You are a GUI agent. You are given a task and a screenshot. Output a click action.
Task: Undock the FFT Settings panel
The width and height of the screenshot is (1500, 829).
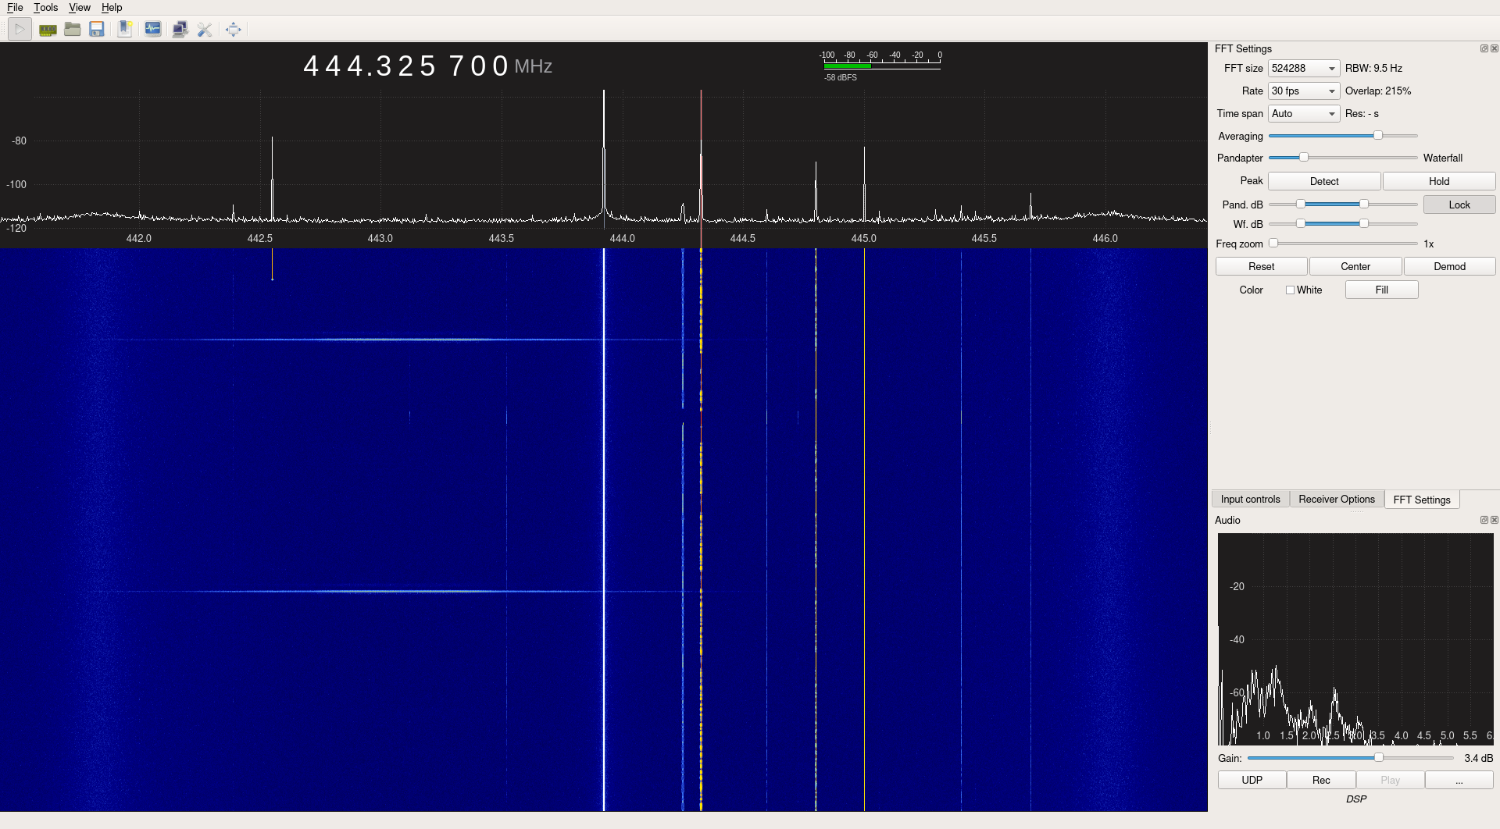point(1484,48)
